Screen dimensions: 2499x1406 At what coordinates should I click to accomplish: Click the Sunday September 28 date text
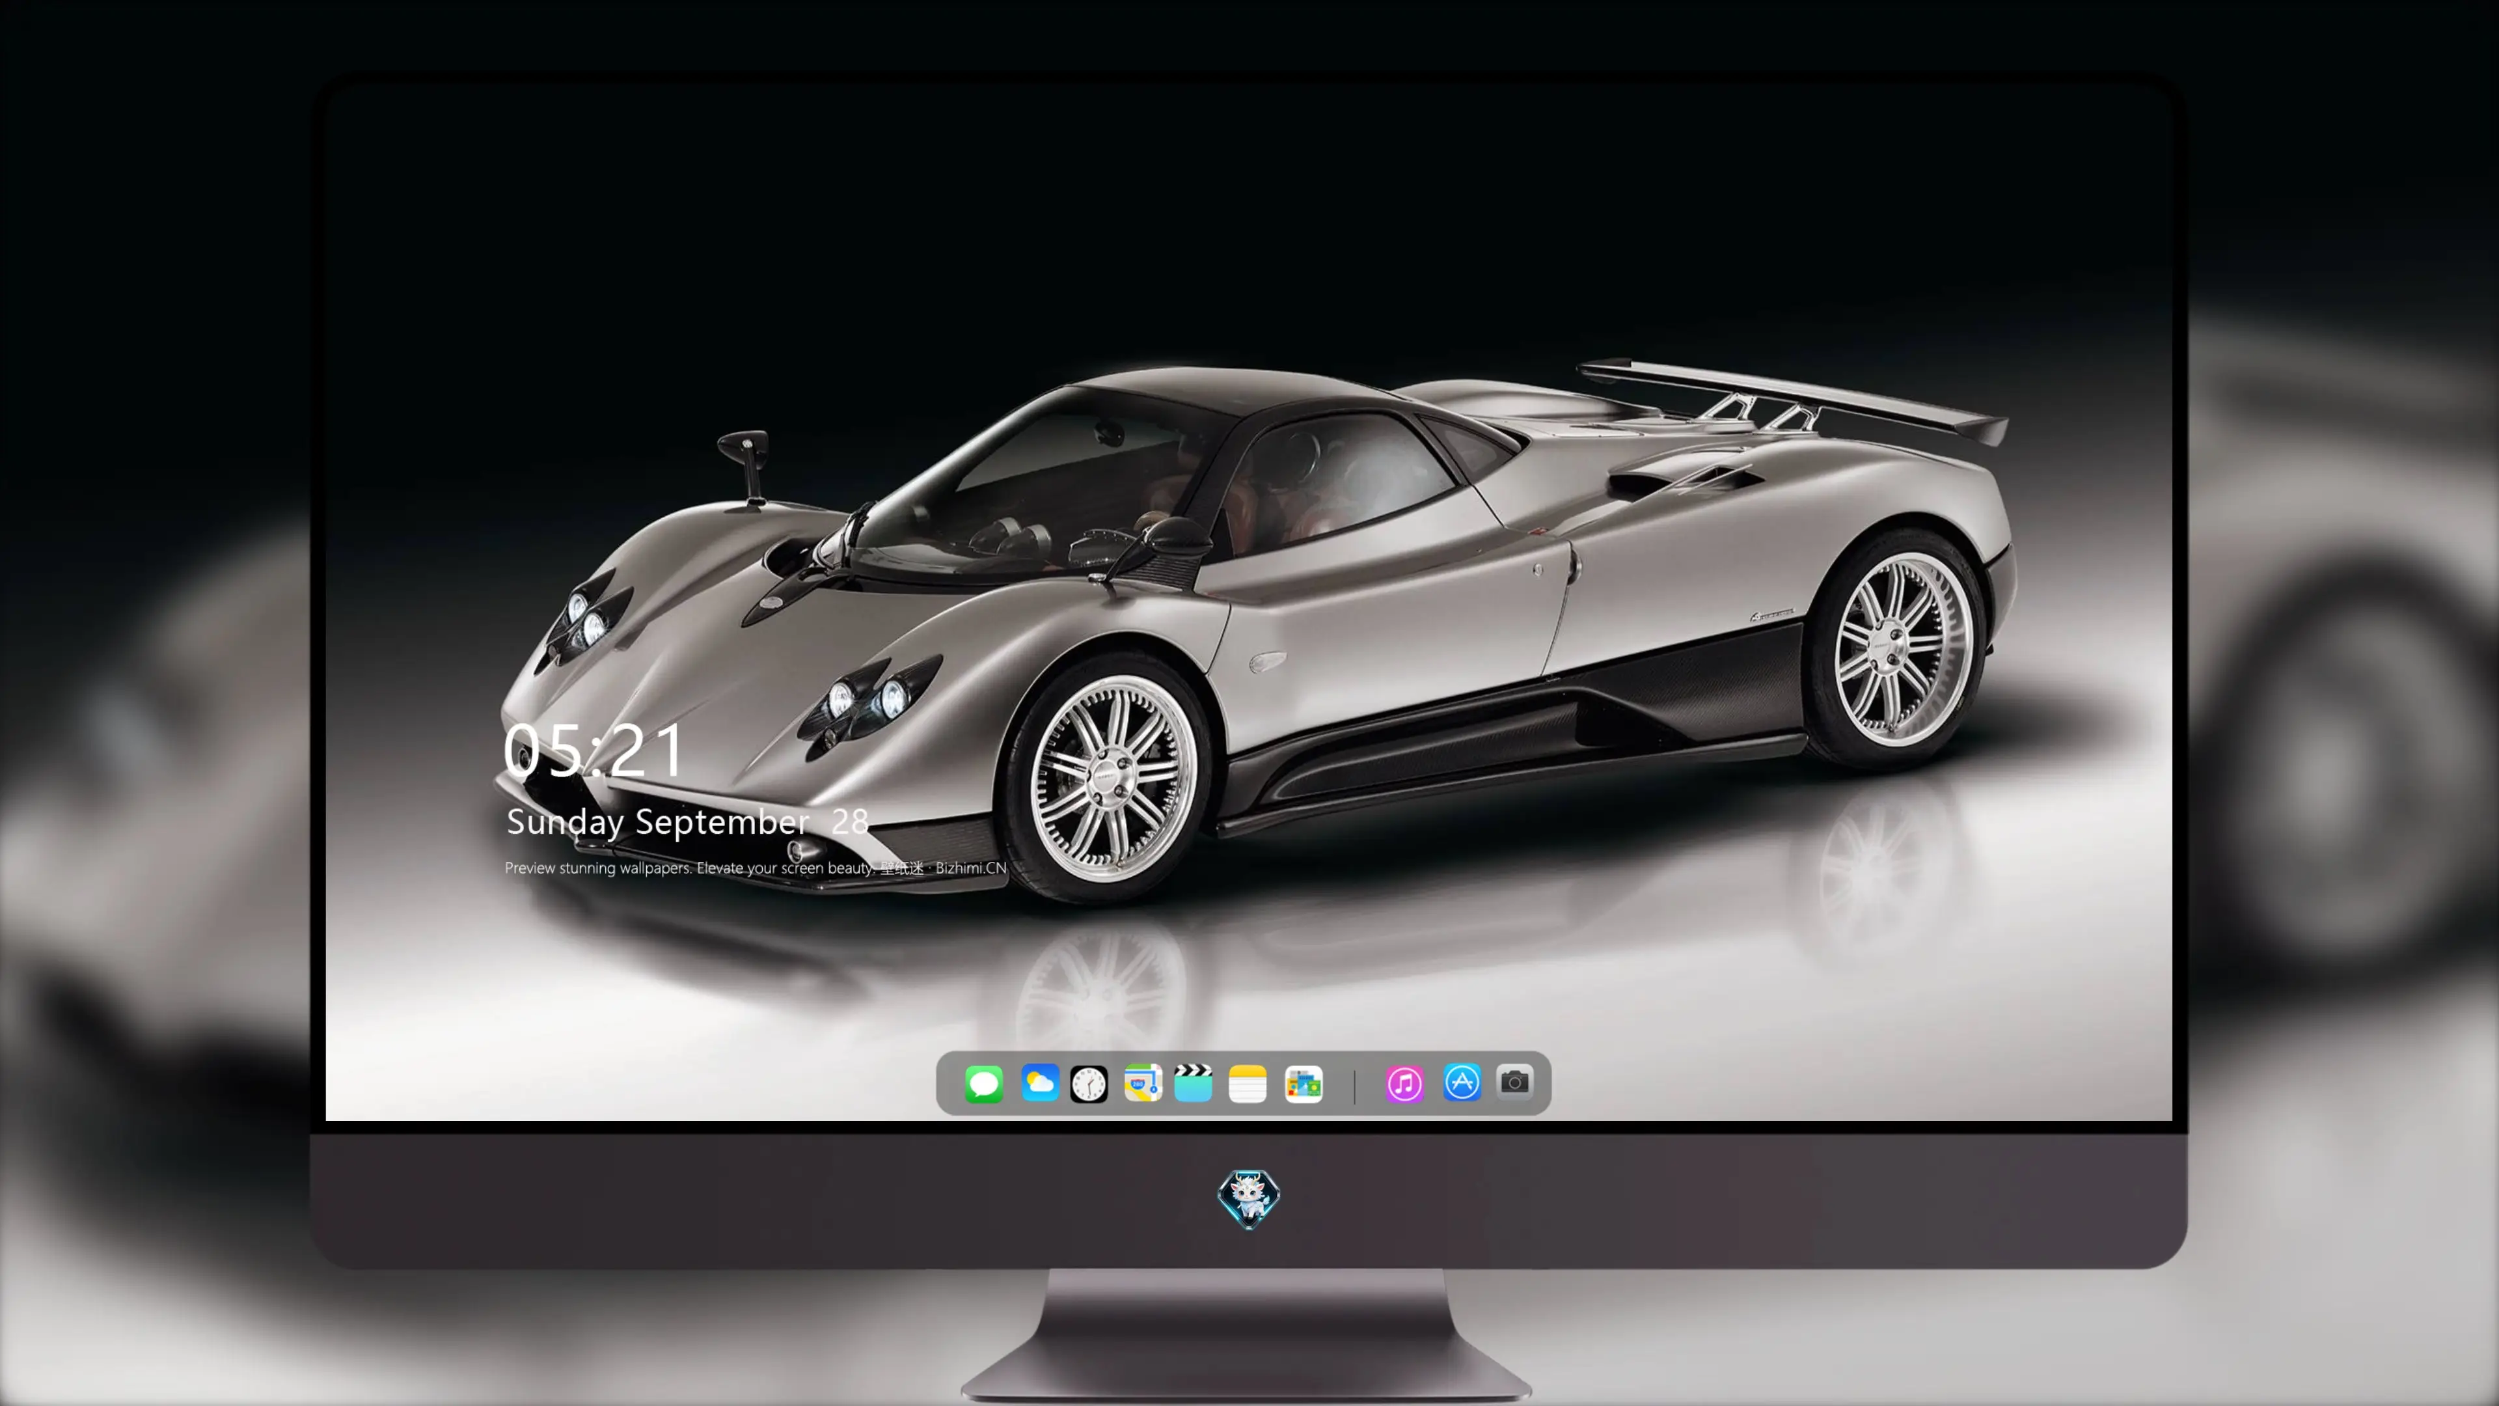pyautogui.click(x=687, y=822)
